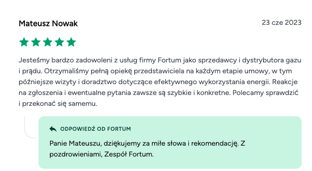The height and width of the screenshot is (171, 312).
Task: Click the reply arrow icon
Action: pyautogui.click(x=53, y=129)
